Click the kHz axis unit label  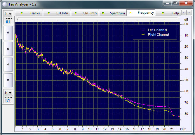click(183, 129)
